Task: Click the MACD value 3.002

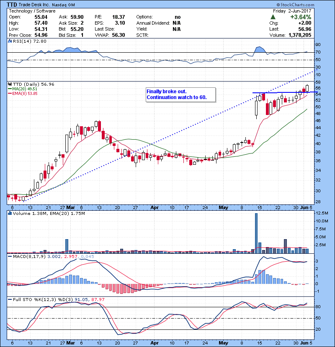Action: [x=54, y=257]
